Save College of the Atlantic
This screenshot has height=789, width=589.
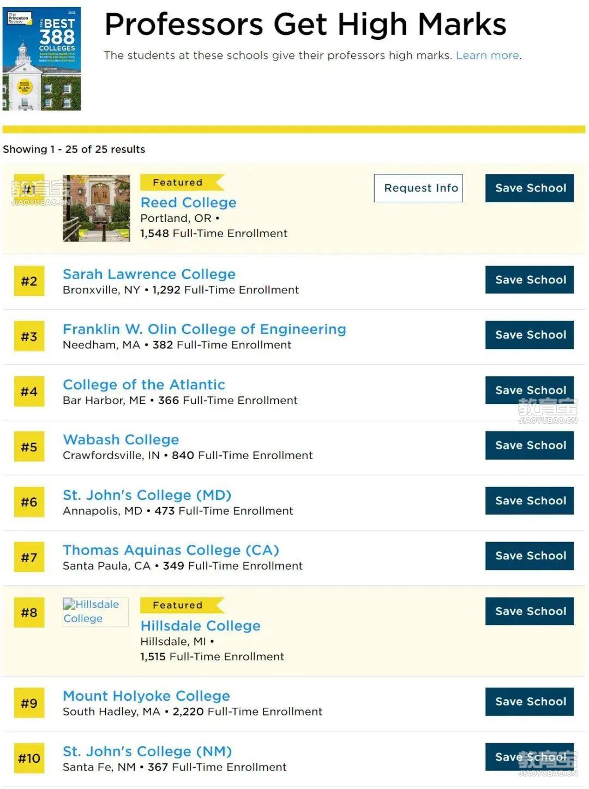pyautogui.click(x=530, y=390)
